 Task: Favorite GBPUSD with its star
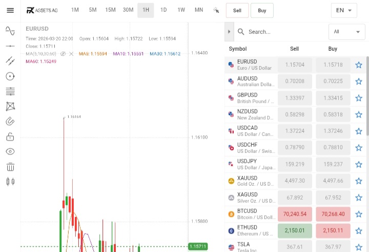tap(359, 98)
